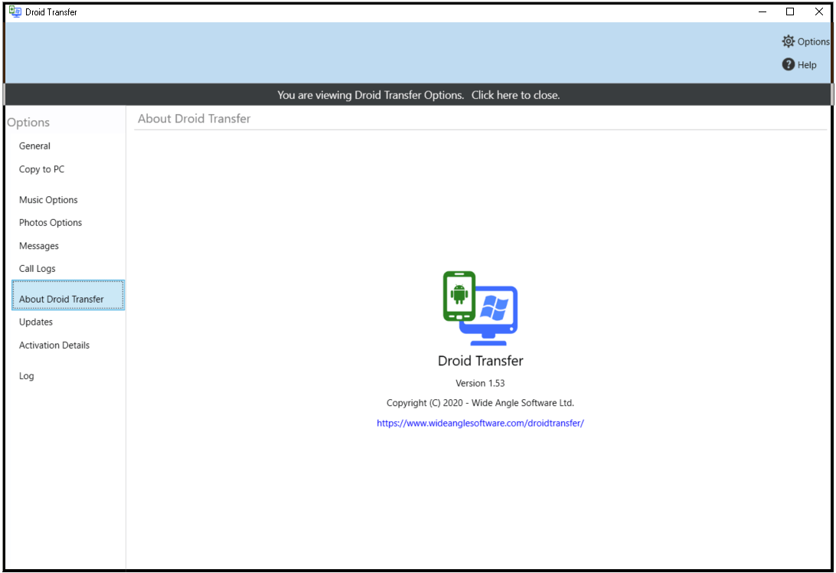Maximize the Droid Transfer window
This screenshot has height=573, width=836.
[790, 11]
